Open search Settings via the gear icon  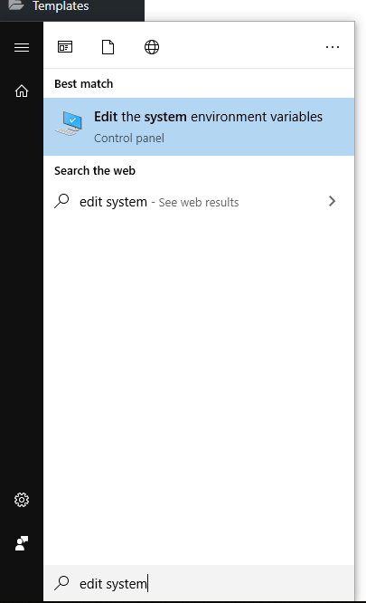click(x=22, y=500)
